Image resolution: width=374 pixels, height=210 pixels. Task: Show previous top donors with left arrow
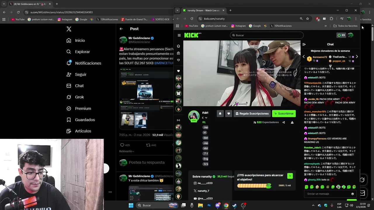point(304,57)
